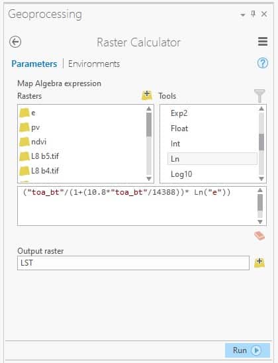Viewport: 278px width, 363px height.
Task: Click the add raster browse icon beside Rasters
Action: (x=147, y=95)
